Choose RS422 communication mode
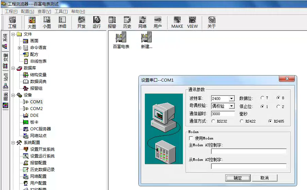Image resolution: width=307 pixels, height=190 pixels. [x=242, y=121]
